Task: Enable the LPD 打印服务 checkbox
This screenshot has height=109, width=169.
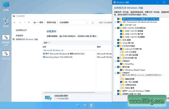Action: [121, 52]
